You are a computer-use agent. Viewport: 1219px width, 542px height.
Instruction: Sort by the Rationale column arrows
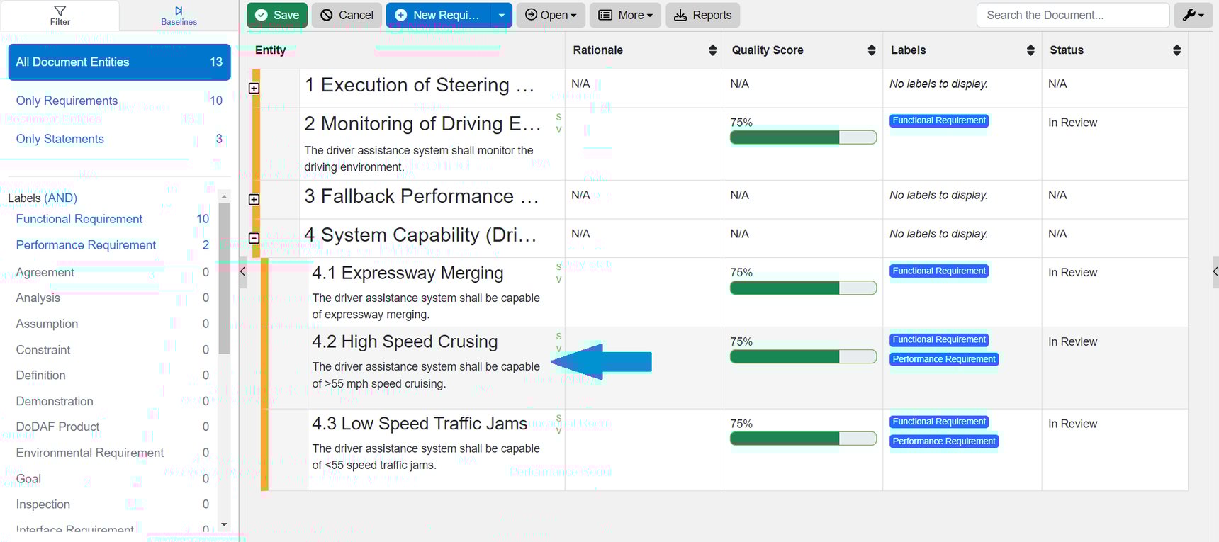click(712, 50)
